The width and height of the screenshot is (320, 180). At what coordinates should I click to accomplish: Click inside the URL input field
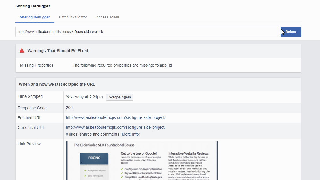click(146, 32)
